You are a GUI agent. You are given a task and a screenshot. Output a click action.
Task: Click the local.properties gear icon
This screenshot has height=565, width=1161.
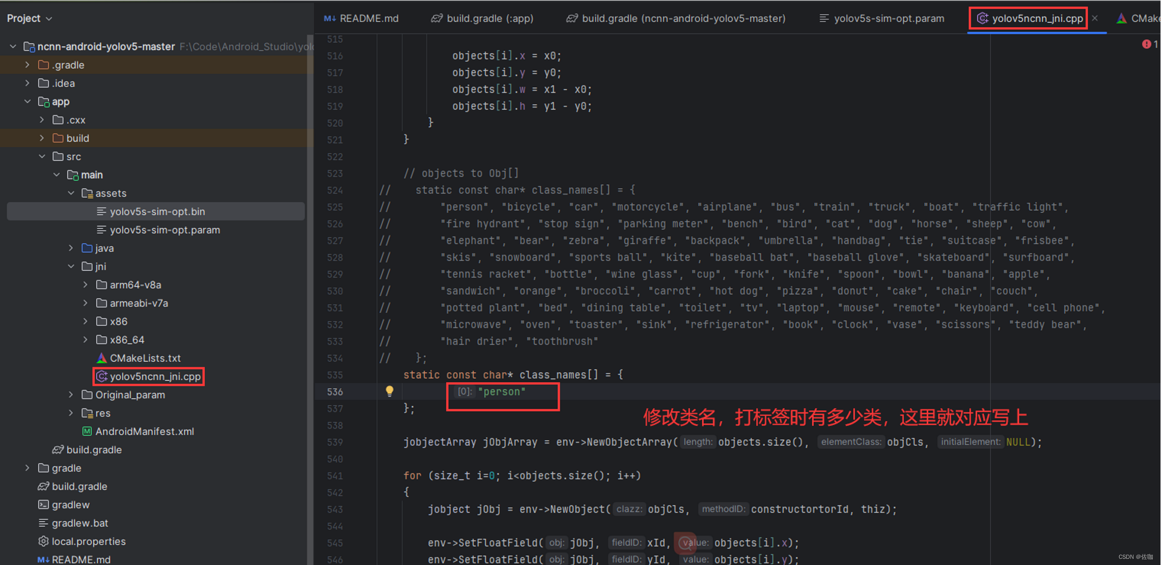pos(43,541)
